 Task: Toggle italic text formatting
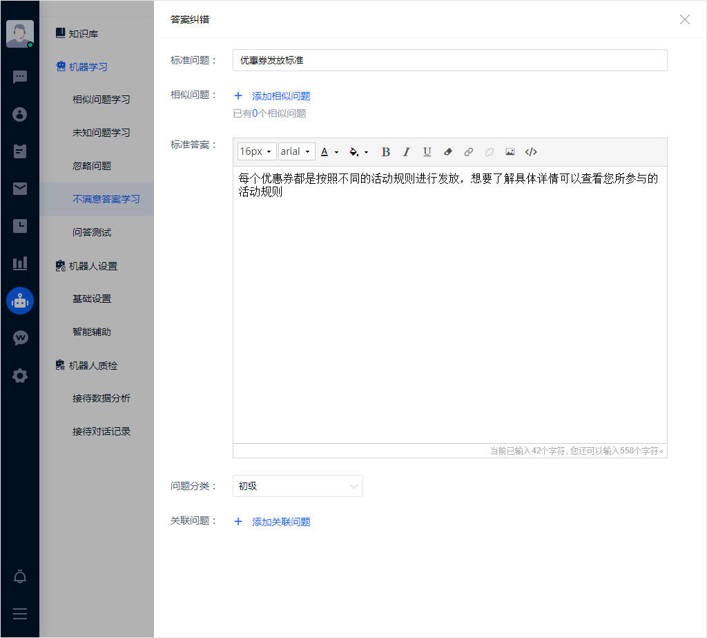pos(407,152)
